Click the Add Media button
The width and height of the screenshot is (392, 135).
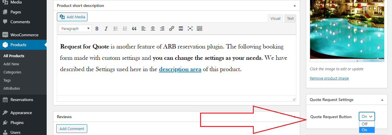click(x=72, y=17)
